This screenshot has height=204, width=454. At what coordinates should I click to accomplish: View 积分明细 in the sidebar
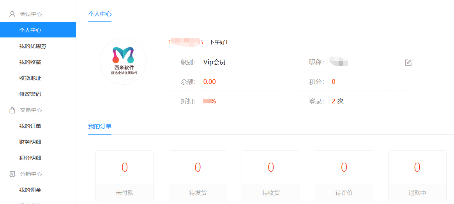coord(30,158)
